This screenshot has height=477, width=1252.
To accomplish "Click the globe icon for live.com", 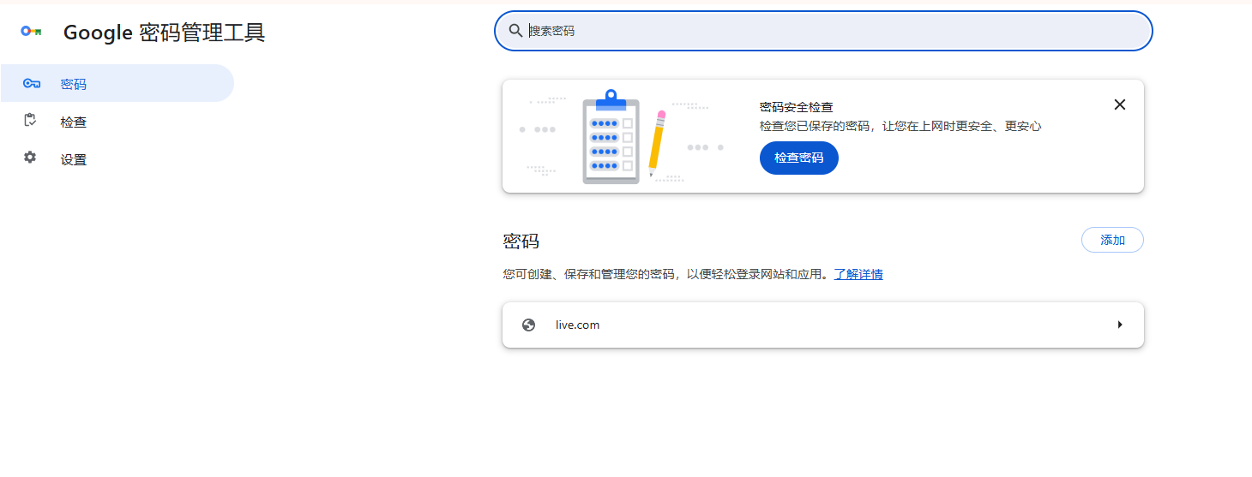I will coord(528,325).
